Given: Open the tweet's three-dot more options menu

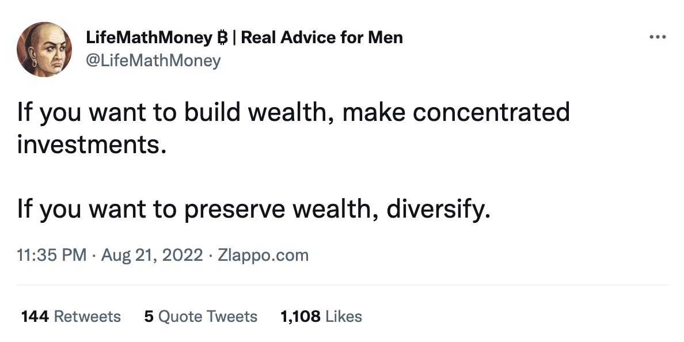Looking at the screenshot, I should [x=658, y=37].
